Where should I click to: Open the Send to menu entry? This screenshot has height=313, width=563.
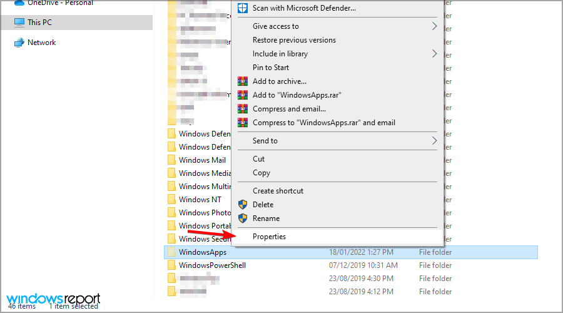(x=265, y=141)
